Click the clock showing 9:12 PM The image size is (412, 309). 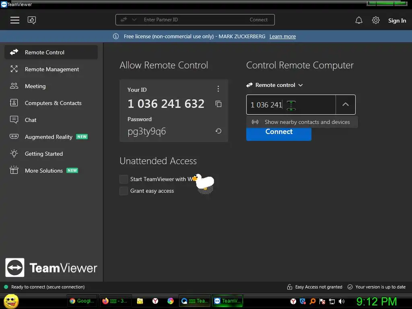(x=377, y=301)
